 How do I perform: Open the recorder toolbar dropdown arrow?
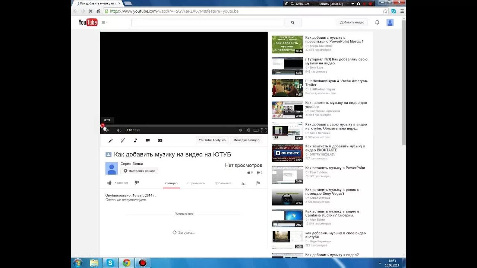[x=353, y=3]
